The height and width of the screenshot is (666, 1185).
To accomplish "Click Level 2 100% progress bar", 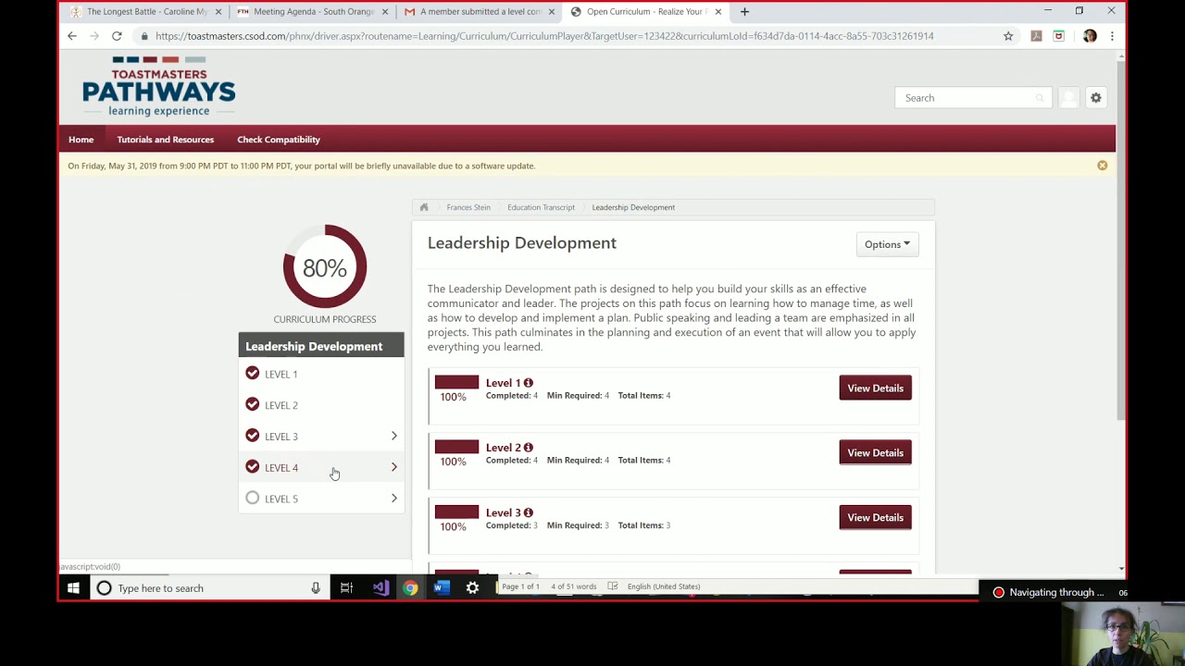I will pos(456,447).
